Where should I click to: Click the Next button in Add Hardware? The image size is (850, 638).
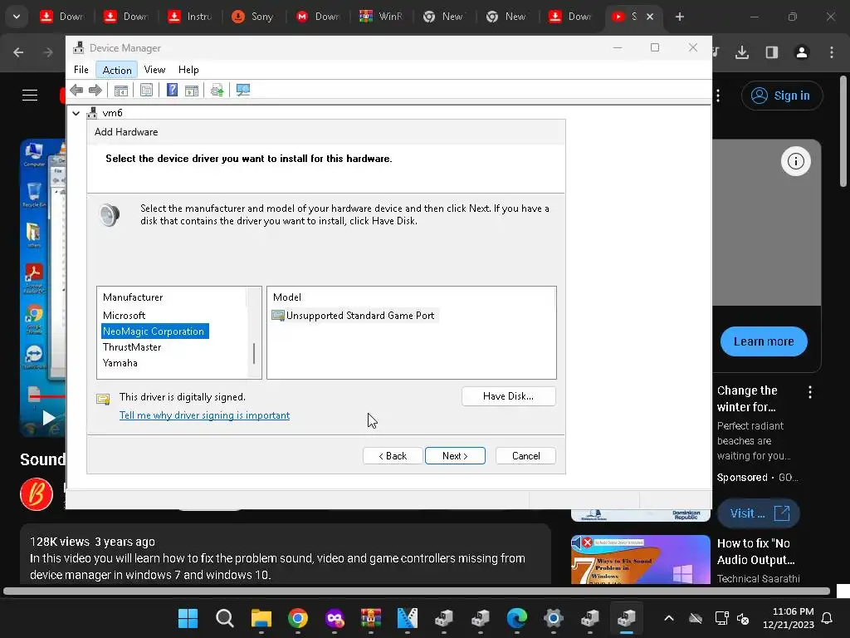point(455,456)
